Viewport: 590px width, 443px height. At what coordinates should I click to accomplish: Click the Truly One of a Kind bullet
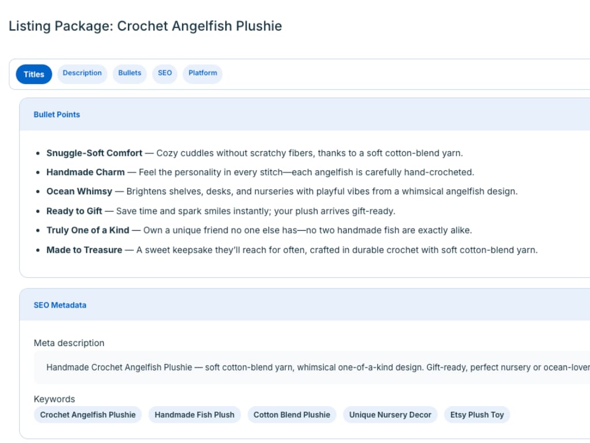259,230
